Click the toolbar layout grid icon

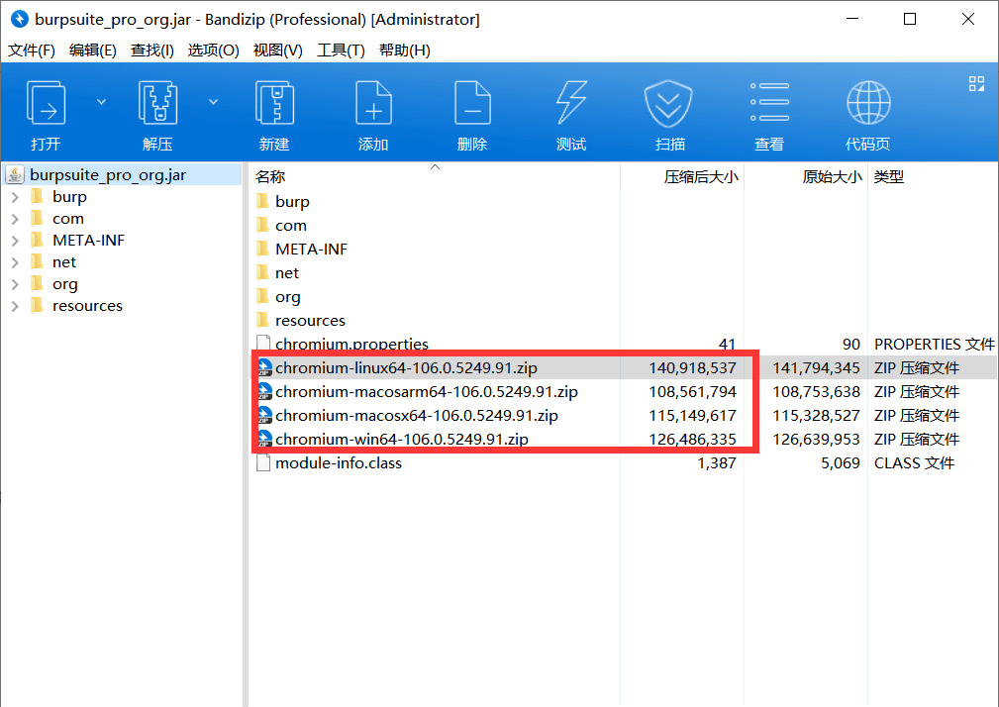click(976, 83)
